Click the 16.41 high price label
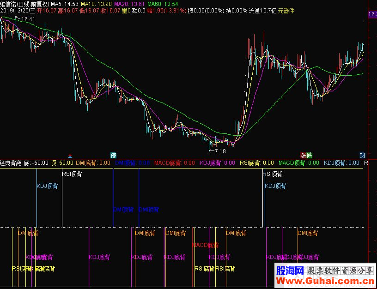 28,19
